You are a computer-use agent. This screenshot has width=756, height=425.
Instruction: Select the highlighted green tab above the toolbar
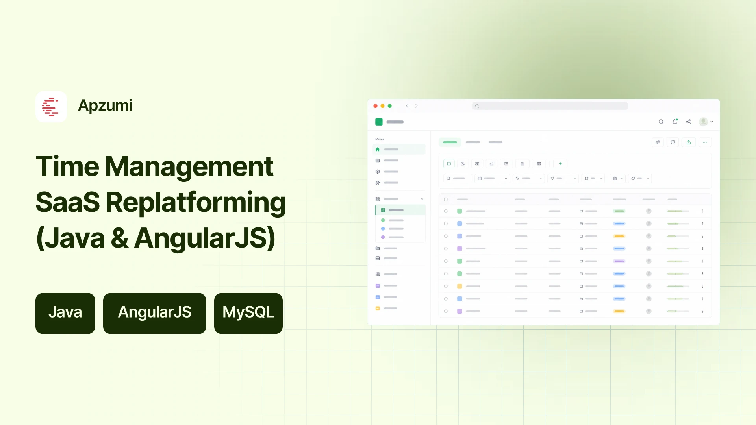(450, 142)
